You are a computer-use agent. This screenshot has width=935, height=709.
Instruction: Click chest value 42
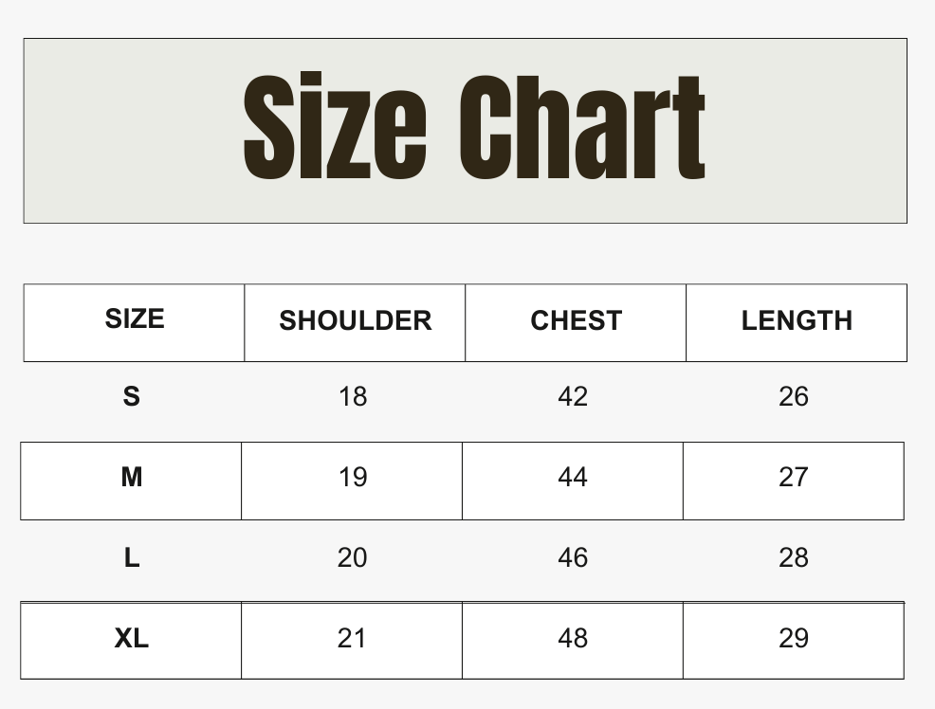point(573,397)
